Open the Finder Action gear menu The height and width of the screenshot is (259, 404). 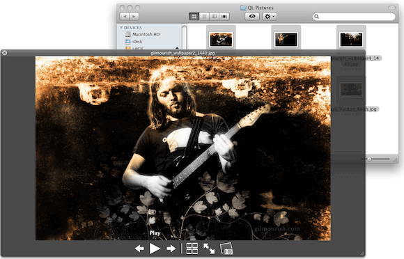(x=270, y=17)
